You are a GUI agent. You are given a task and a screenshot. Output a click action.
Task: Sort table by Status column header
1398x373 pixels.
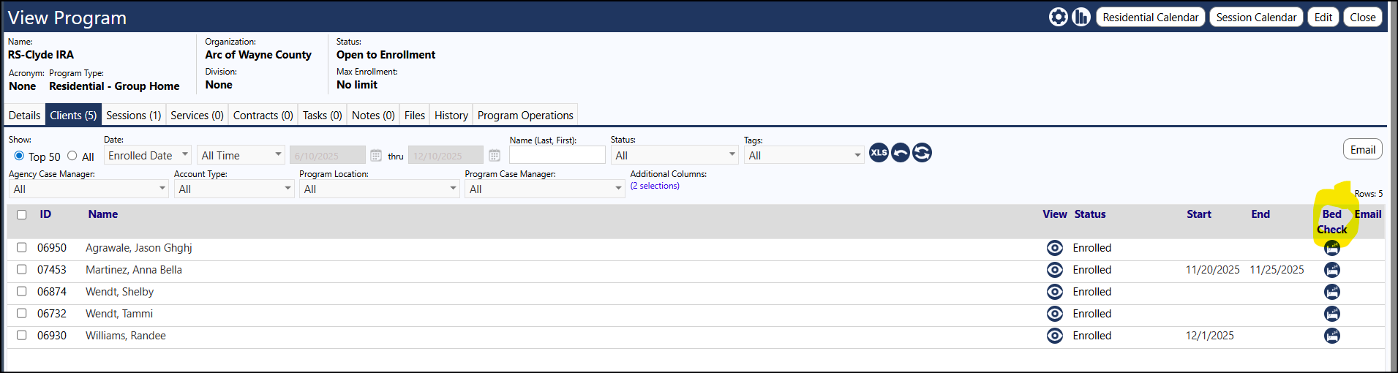pyautogui.click(x=1090, y=214)
